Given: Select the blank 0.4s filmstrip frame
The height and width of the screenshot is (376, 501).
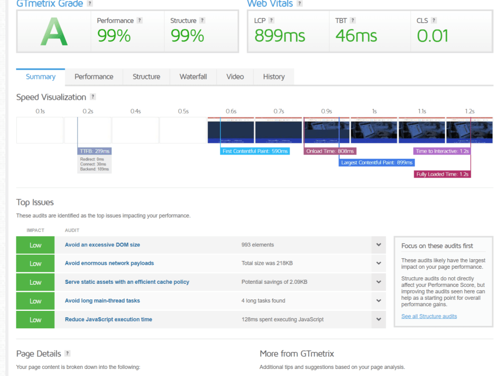Looking at the screenshot, I should [135, 130].
